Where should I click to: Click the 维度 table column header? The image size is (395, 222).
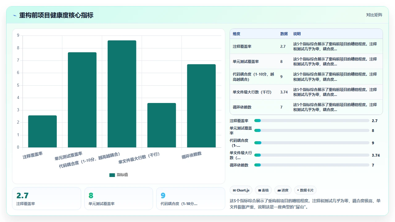click(x=236, y=34)
